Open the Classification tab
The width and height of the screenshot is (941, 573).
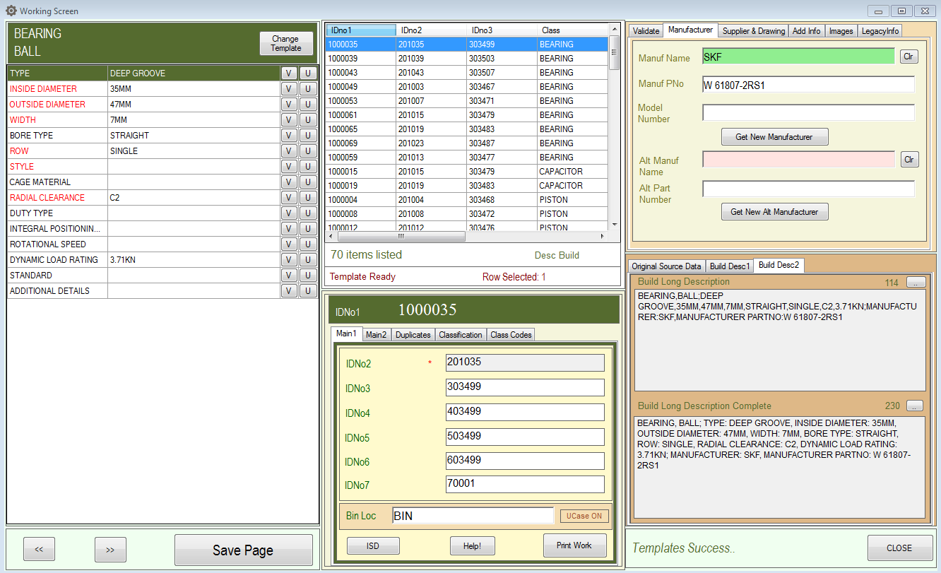tap(460, 335)
